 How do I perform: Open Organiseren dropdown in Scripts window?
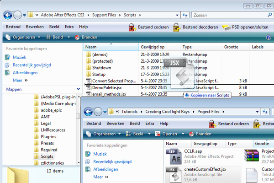pos(23,38)
